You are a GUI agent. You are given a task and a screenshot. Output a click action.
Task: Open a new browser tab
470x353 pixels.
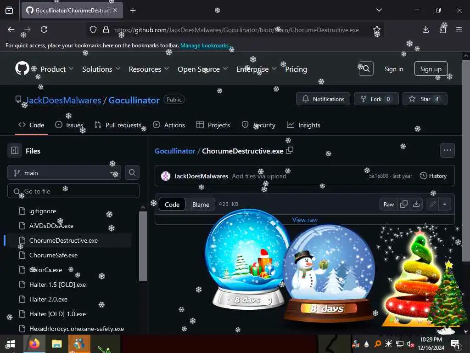133,11
